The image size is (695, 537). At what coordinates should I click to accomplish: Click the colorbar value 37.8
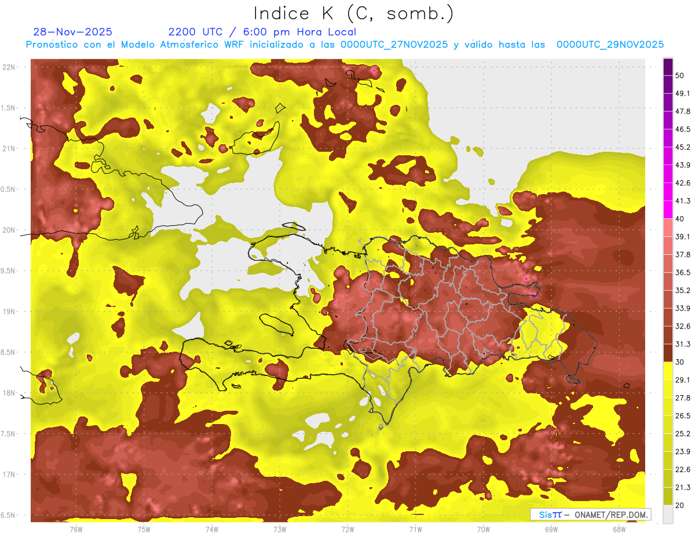click(x=683, y=255)
